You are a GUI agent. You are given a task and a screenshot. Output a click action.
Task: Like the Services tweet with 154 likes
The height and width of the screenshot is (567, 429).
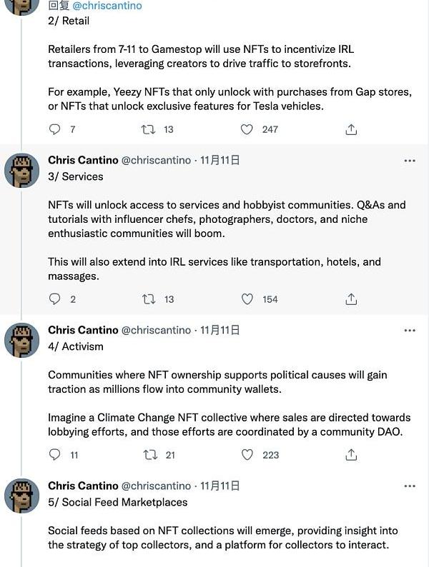pyautogui.click(x=247, y=299)
